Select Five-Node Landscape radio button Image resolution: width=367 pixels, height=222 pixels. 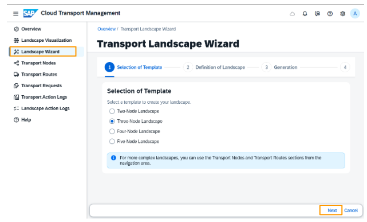tap(112, 141)
